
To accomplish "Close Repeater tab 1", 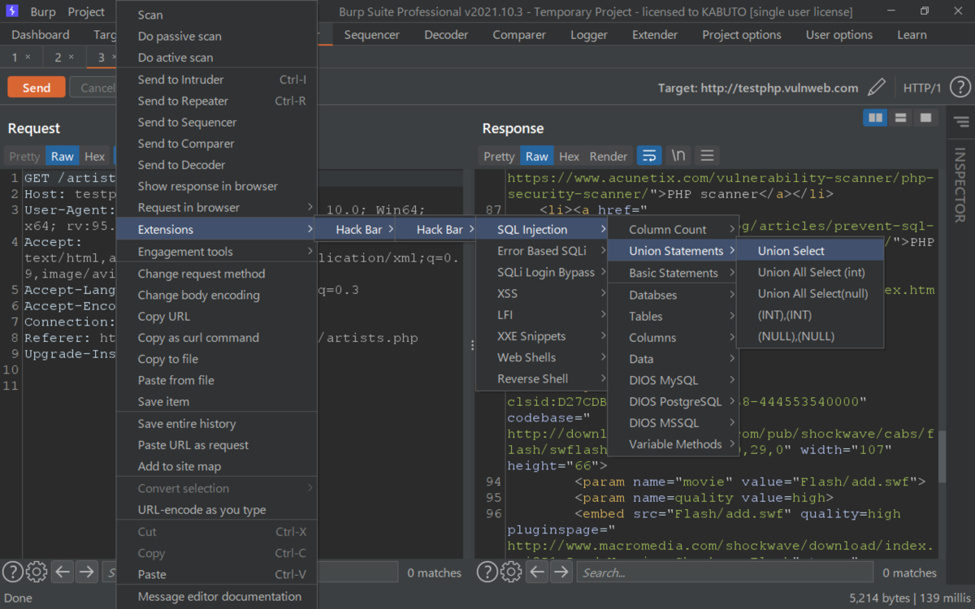I will tap(28, 57).
